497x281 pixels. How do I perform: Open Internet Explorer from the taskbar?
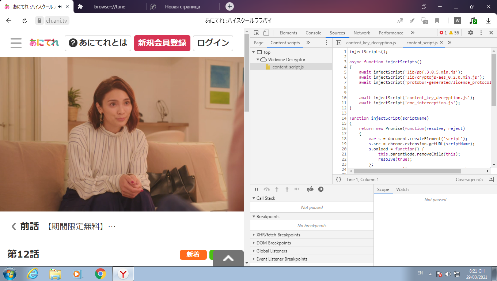click(33, 274)
